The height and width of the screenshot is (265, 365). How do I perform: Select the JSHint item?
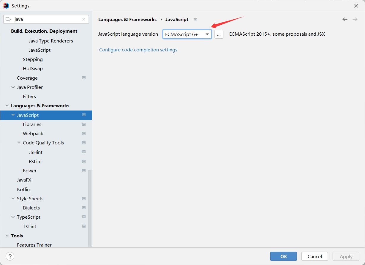pyautogui.click(x=36, y=152)
